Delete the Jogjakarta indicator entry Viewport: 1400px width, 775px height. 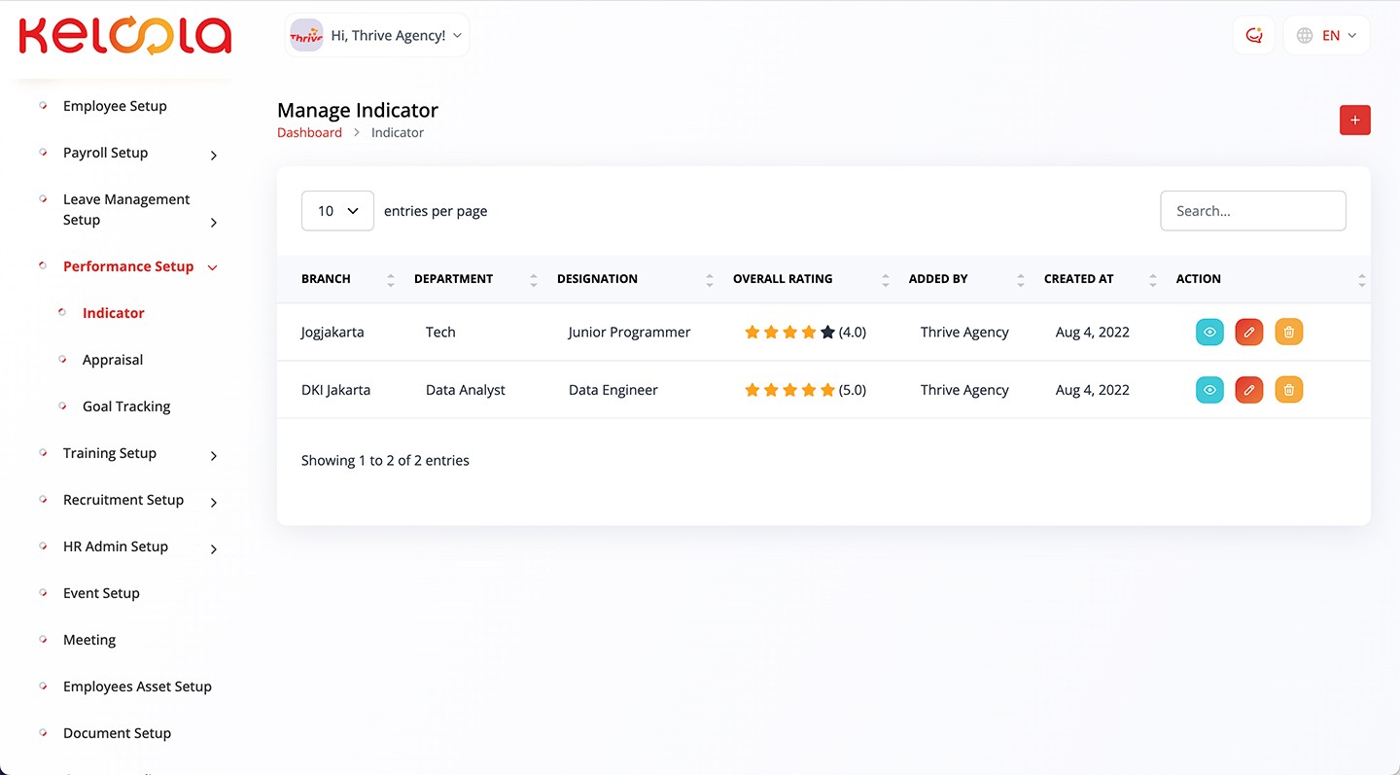(1288, 333)
